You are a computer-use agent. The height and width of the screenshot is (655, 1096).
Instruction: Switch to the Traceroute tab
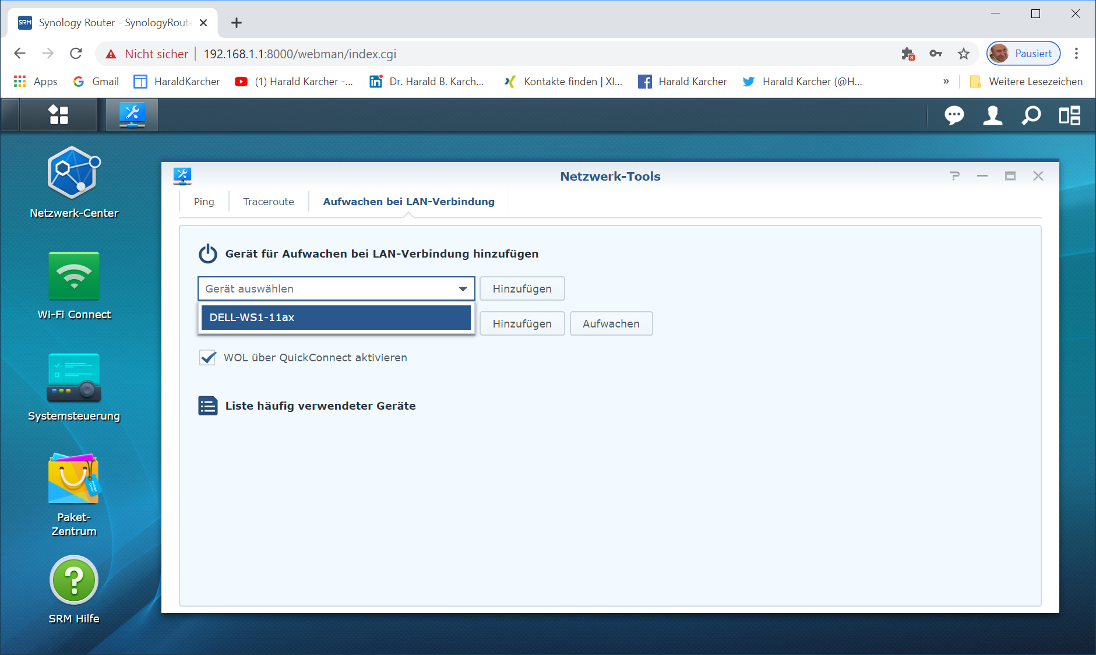point(269,202)
